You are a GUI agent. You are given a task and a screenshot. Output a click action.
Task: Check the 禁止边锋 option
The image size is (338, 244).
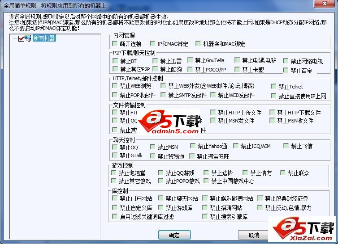(x=206, y=172)
